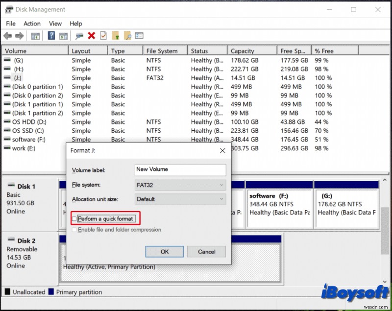
Task: Click the disk pane vertical scrollbar thumb
Action: [x=385, y=230]
